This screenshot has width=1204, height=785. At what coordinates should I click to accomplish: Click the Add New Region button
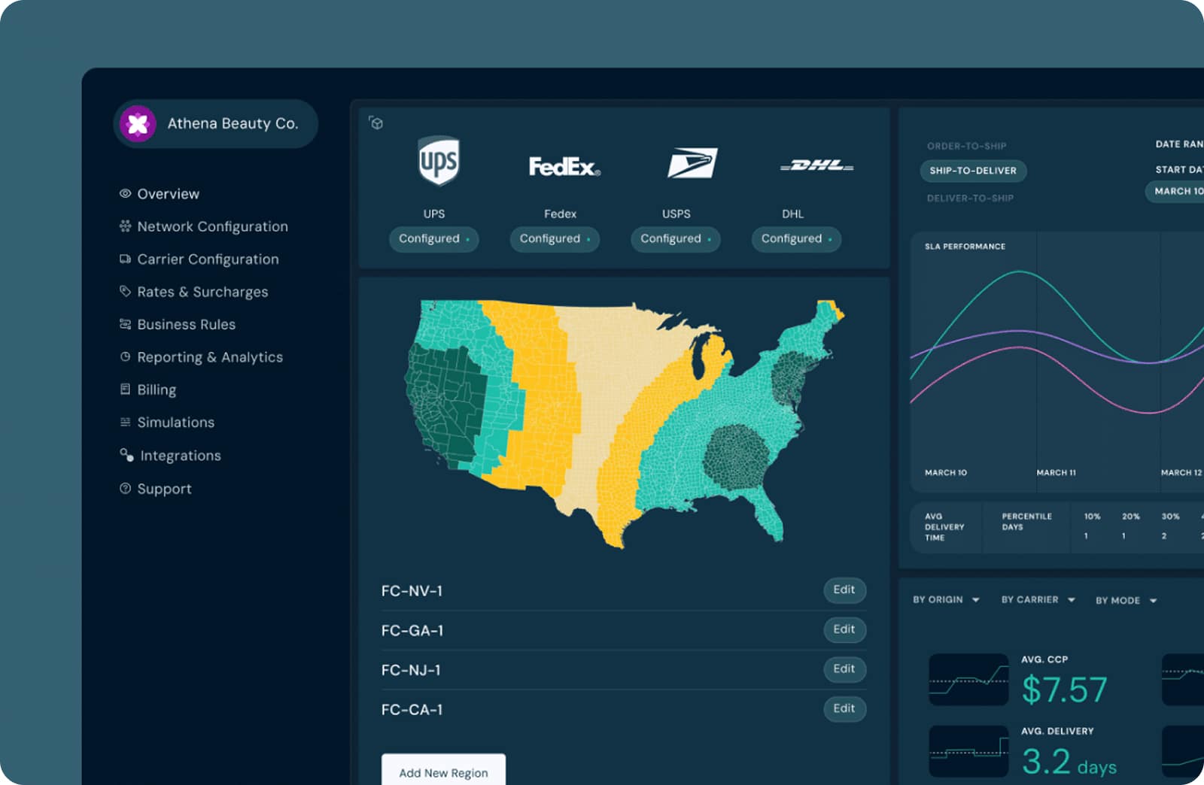pos(443,771)
